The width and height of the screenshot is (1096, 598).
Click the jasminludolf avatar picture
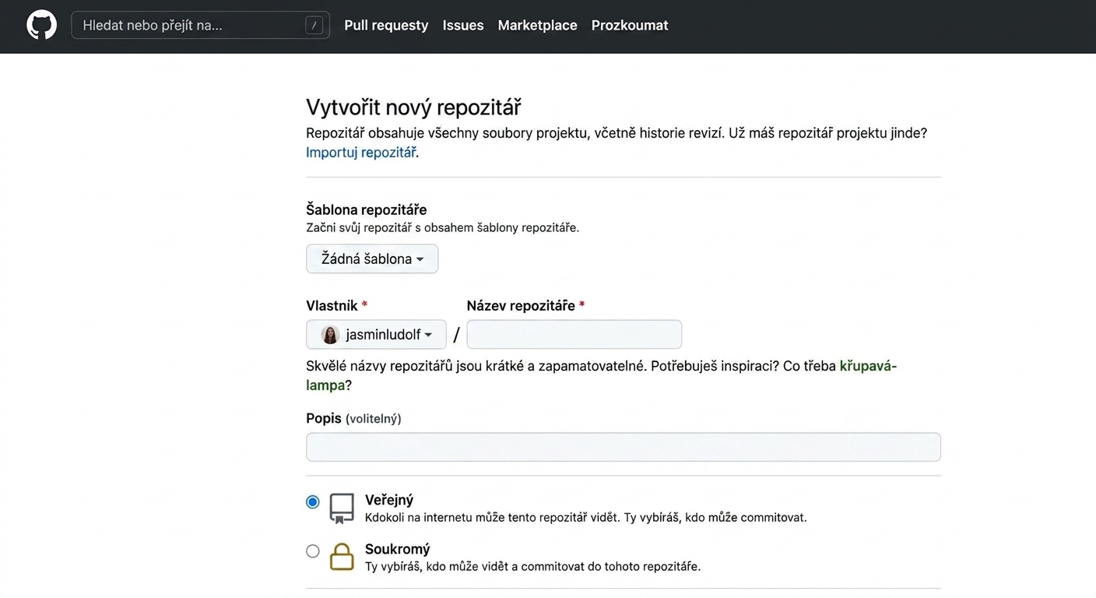pos(330,335)
